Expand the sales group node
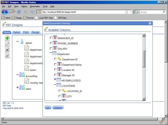The image size is (168, 125). point(18,87)
